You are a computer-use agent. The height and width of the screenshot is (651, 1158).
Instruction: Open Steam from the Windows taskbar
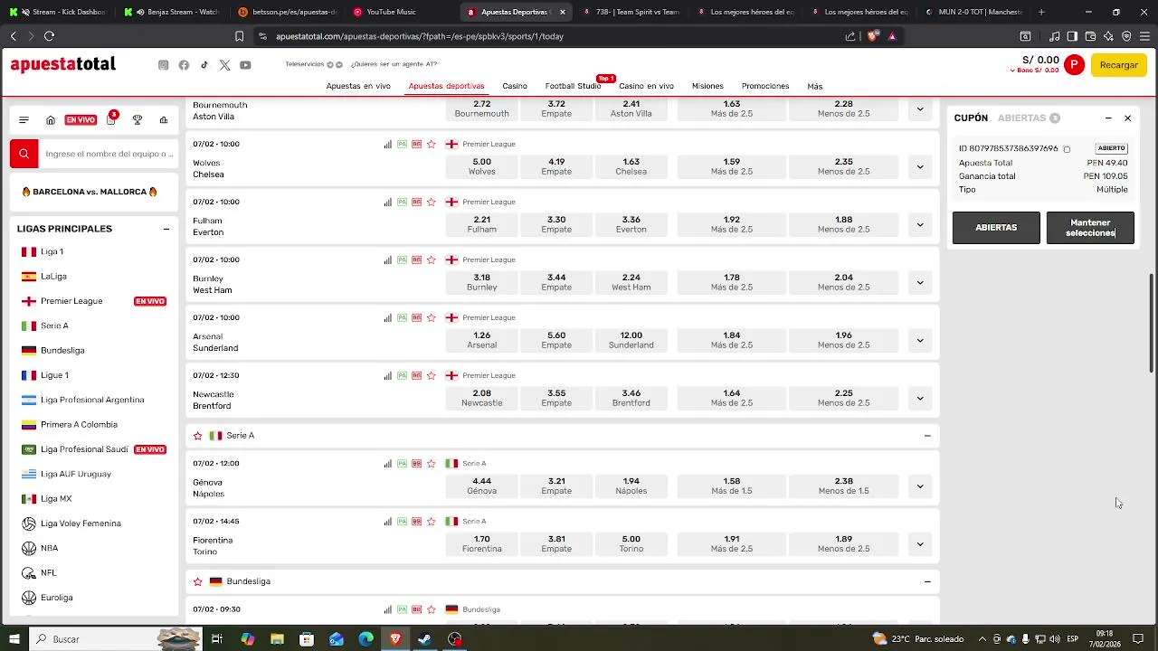click(424, 639)
